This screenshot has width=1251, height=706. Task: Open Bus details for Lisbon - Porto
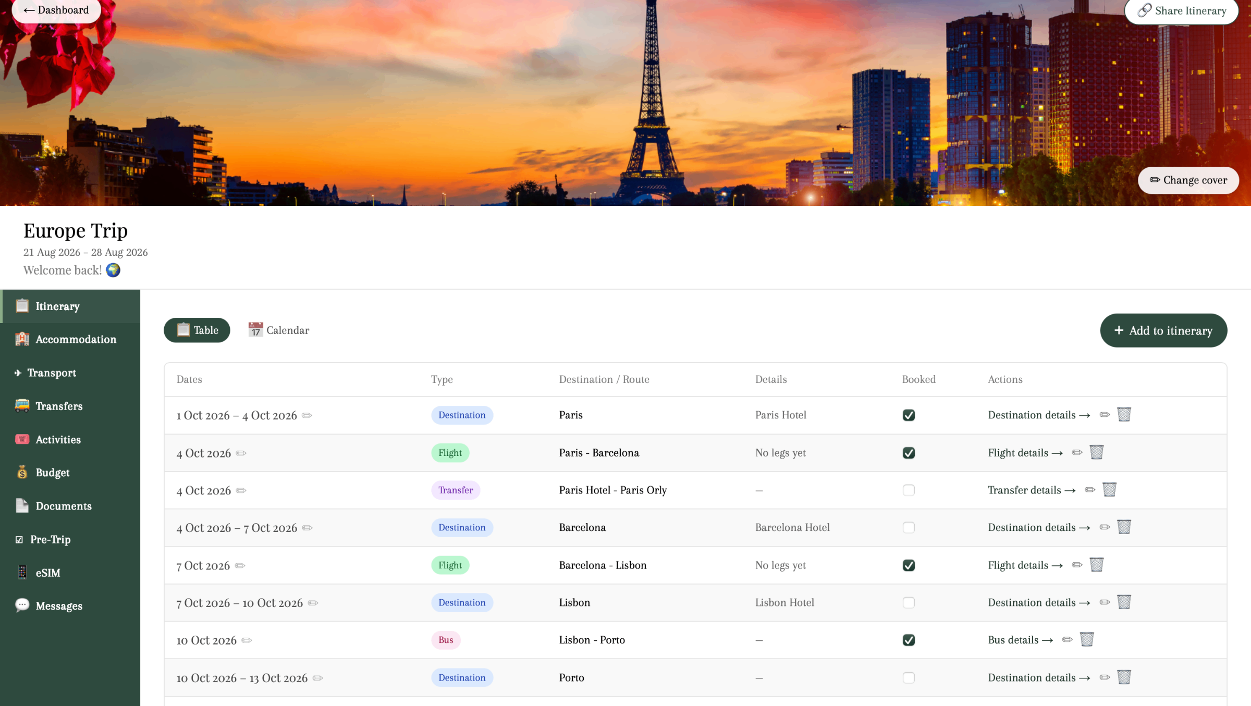1020,640
